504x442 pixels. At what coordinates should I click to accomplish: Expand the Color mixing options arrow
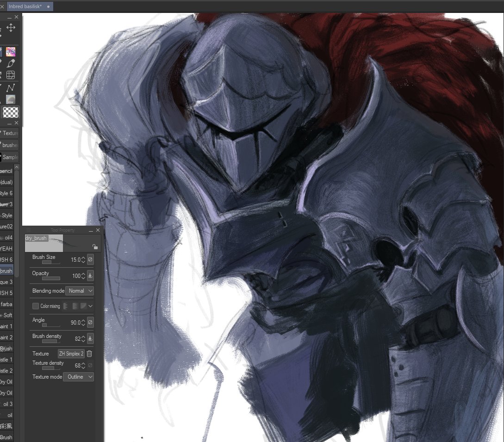(91, 306)
